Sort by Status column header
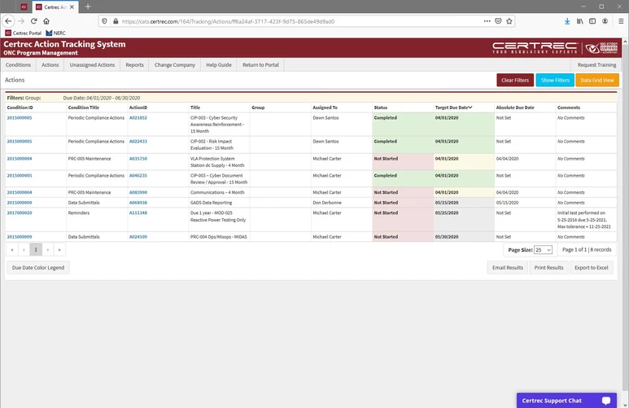 coord(381,107)
